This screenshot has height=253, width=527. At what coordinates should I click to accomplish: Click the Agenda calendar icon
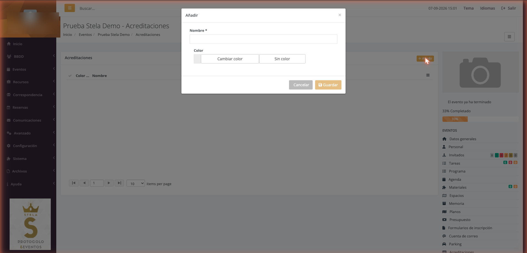click(x=444, y=179)
